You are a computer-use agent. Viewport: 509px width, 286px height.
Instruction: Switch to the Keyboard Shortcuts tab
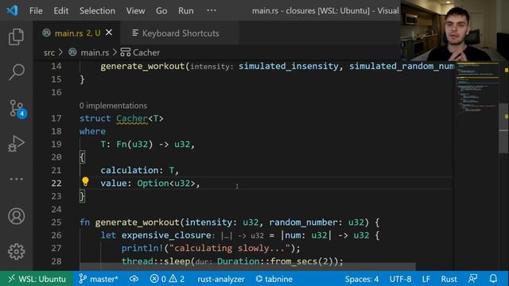181,33
